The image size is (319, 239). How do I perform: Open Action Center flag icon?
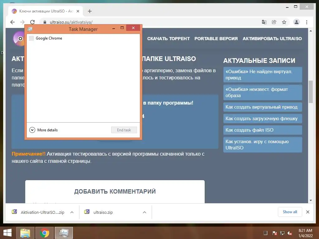274,233
